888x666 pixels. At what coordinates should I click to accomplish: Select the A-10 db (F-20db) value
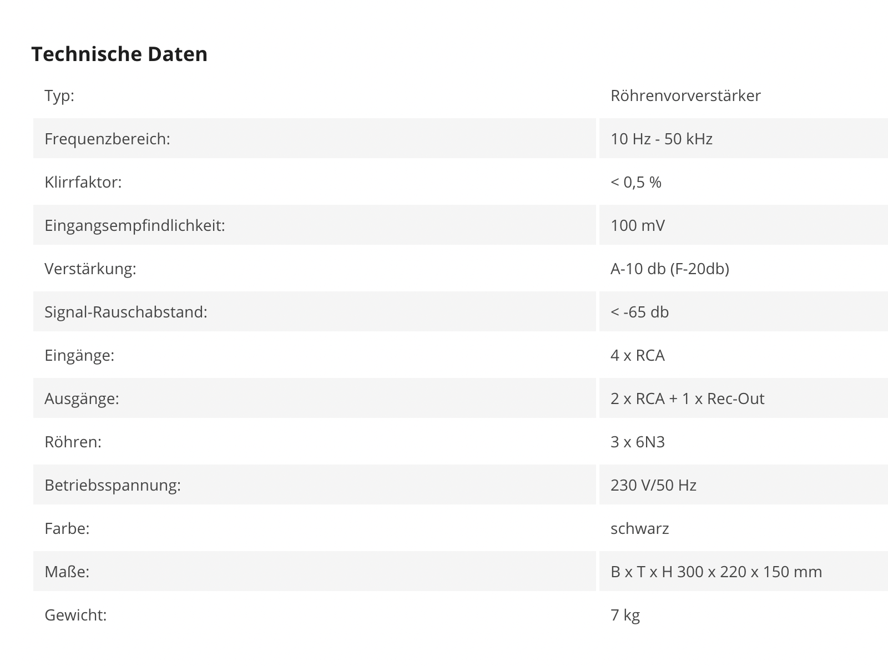(x=670, y=269)
